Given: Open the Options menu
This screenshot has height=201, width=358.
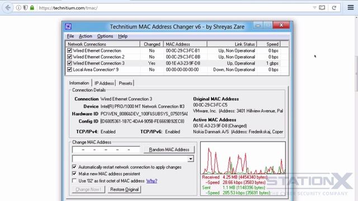Looking at the screenshot, I should (x=105, y=36).
